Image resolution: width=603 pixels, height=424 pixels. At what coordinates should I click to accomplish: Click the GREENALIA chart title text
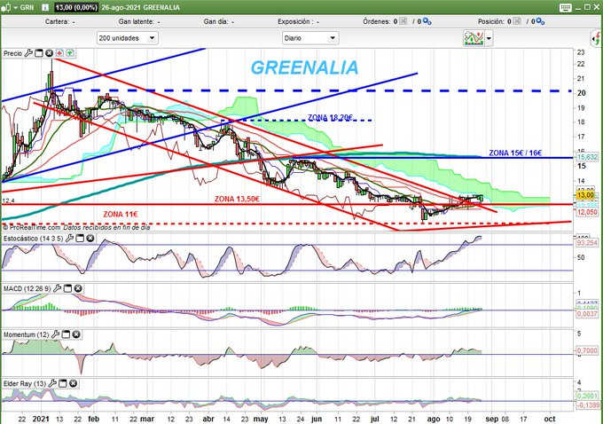point(304,67)
